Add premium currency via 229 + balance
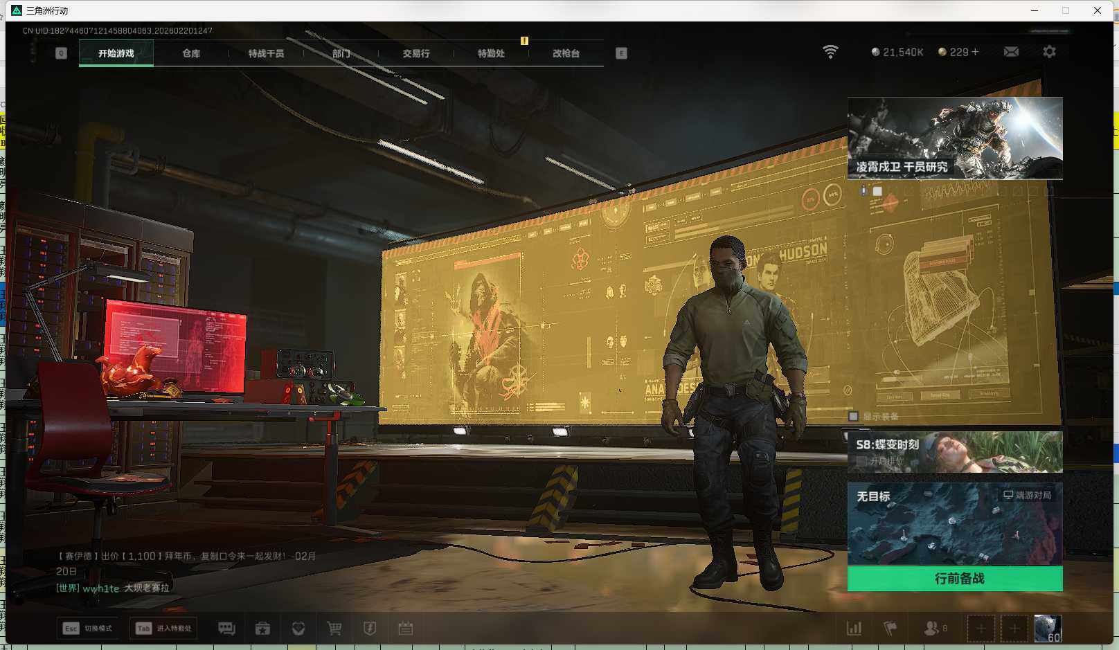The image size is (1119, 650). point(958,52)
